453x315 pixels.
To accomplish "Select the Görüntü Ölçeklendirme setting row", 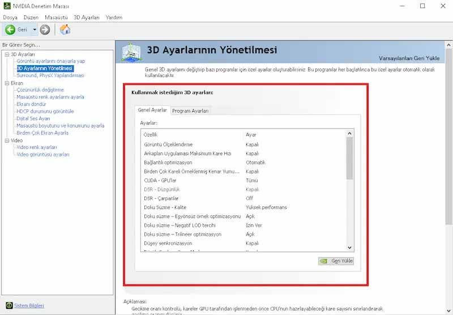I will [243, 144].
